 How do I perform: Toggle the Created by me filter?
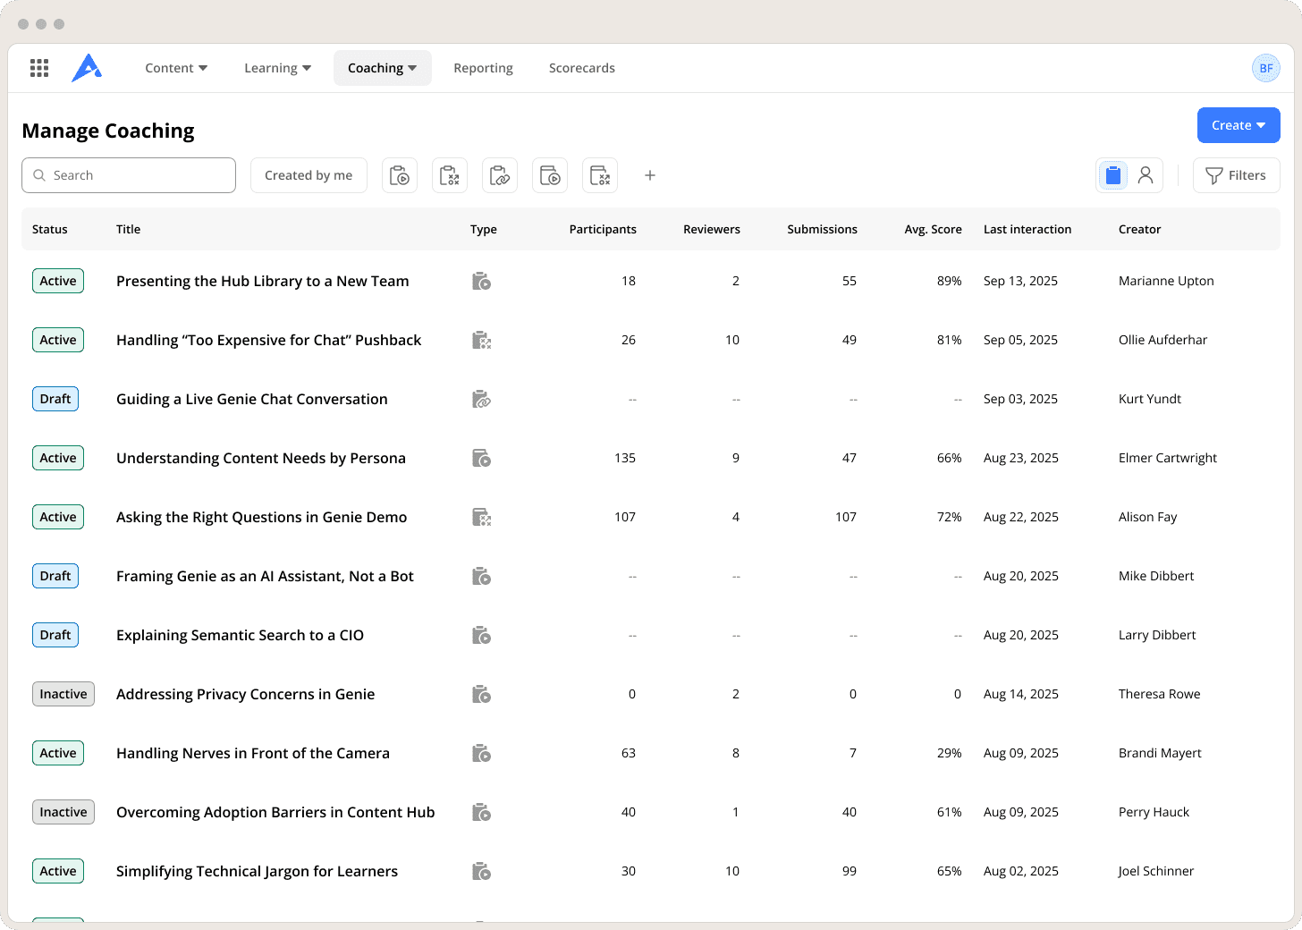309,175
